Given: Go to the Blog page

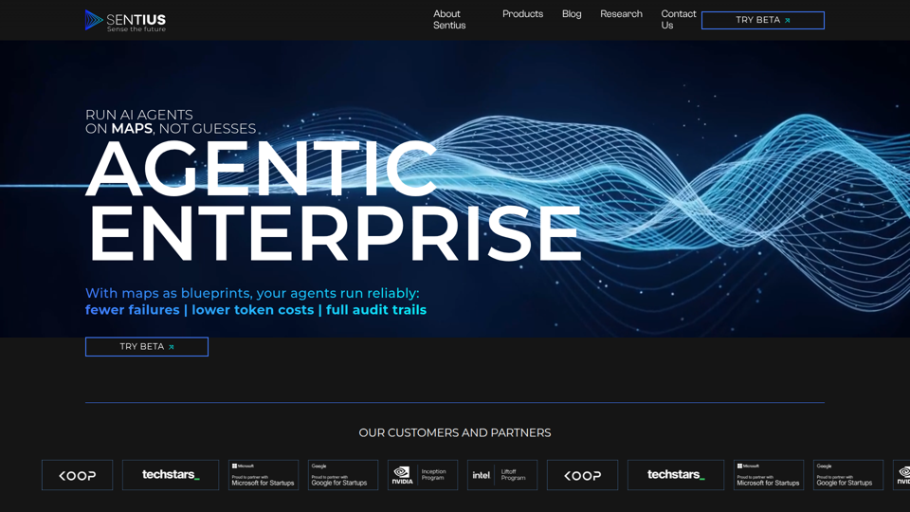Looking at the screenshot, I should 572,14.
